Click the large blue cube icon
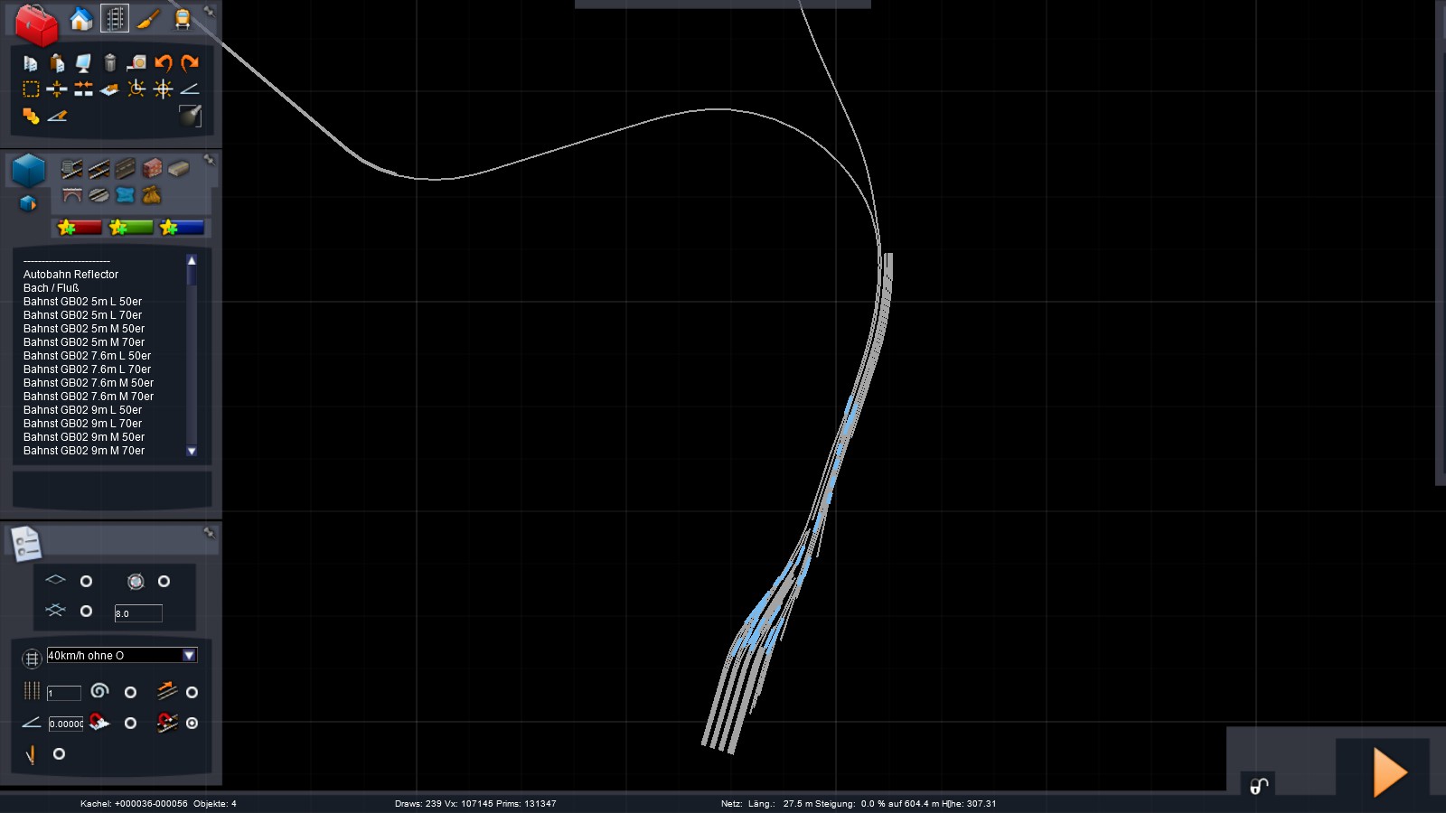Image resolution: width=1446 pixels, height=813 pixels. point(29,170)
